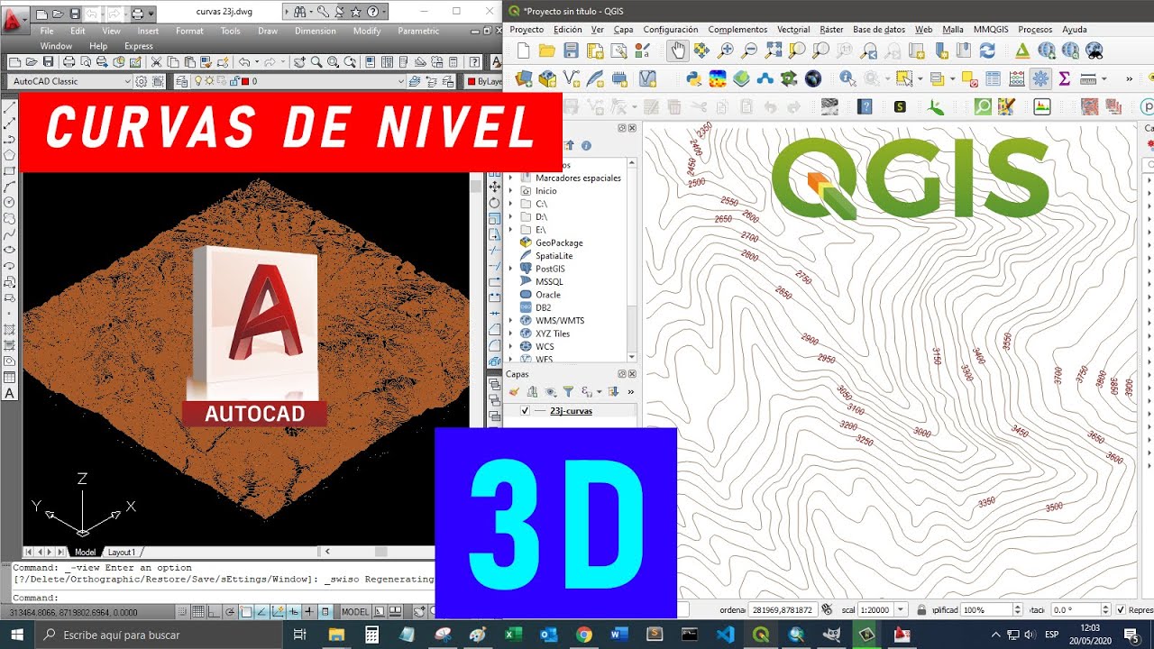
Task: Open the QGIS scale 1:20000 dropdown
Action: click(x=900, y=610)
